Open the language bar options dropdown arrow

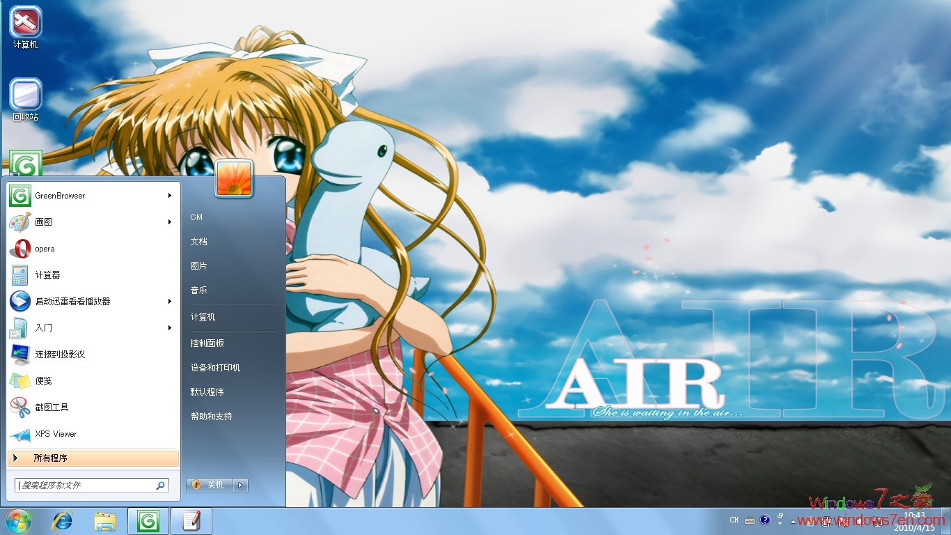780,524
